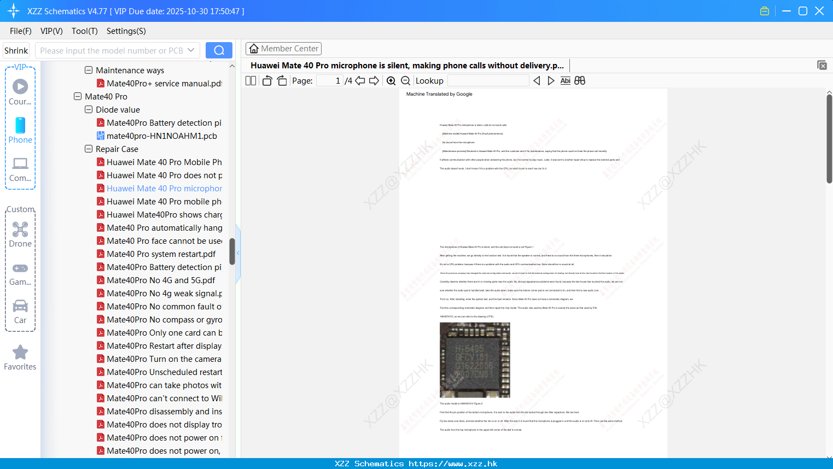Open the Courses sidebar icon
The height and width of the screenshot is (469, 833).
[20, 91]
